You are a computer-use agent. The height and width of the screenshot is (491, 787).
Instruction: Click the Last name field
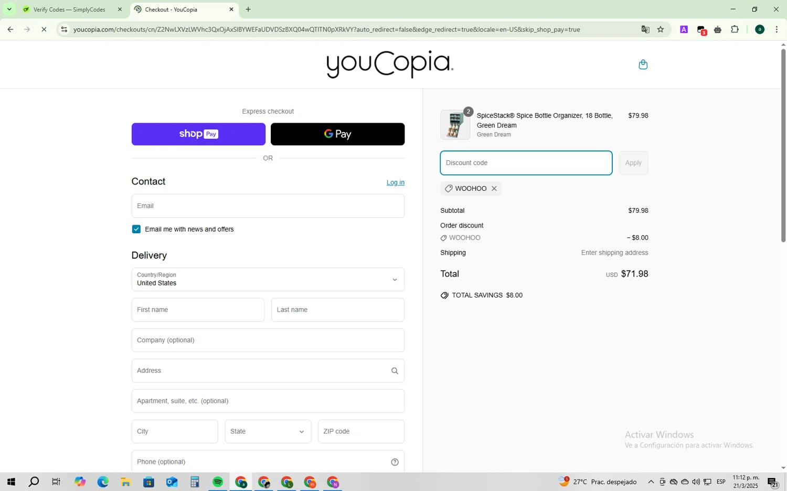pyautogui.click(x=337, y=310)
